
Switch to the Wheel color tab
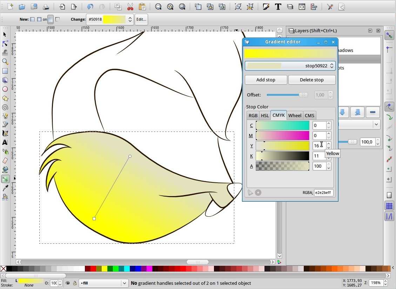(x=295, y=115)
